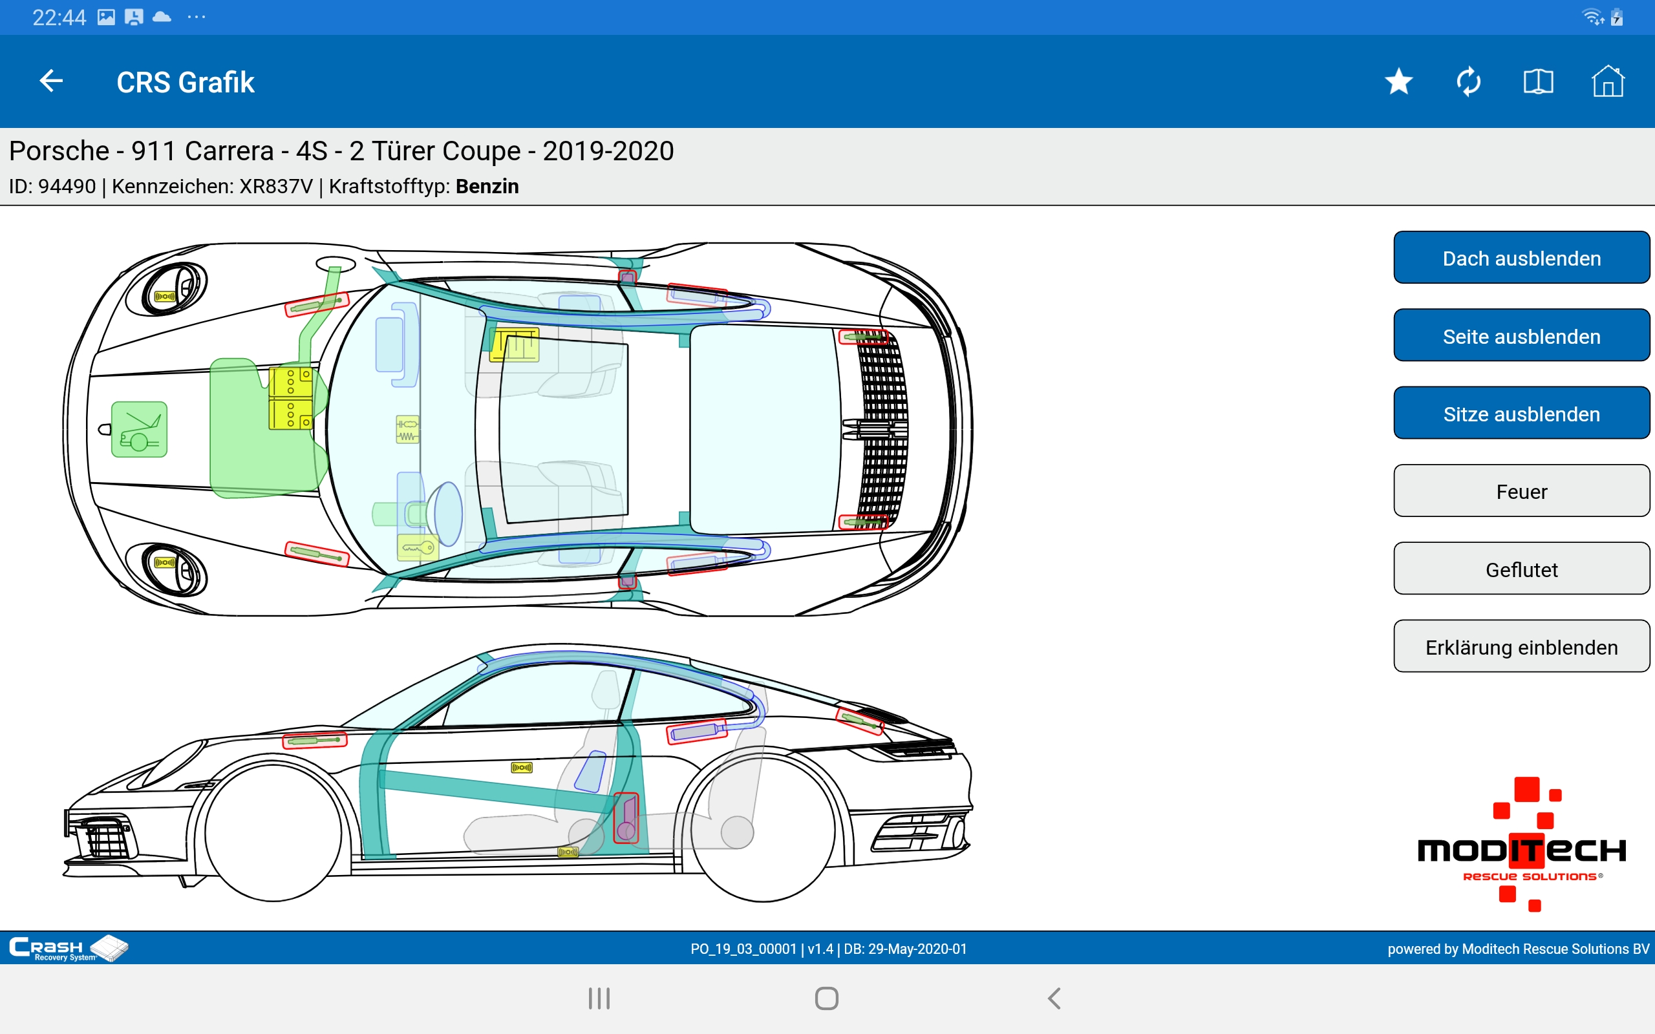Tap Android back navigation chevron
This screenshot has width=1655, height=1034.
click(1054, 998)
